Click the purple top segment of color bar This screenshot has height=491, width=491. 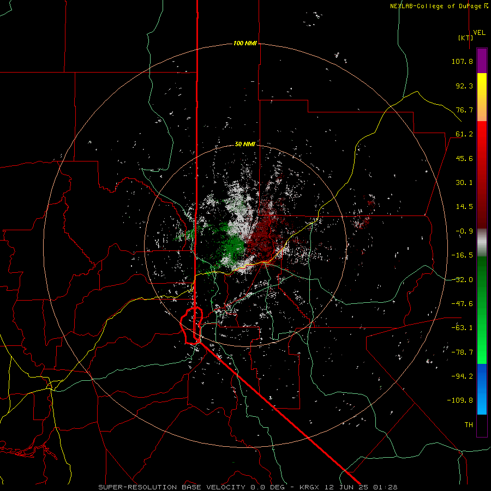pyautogui.click(x=482, y=61)
